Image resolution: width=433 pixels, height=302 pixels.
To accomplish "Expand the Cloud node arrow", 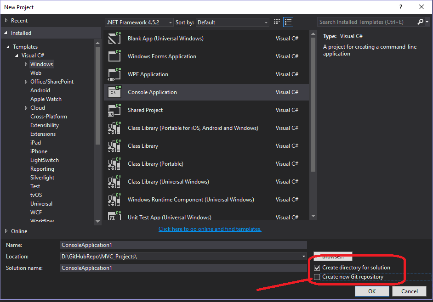I will click(26, 108).
